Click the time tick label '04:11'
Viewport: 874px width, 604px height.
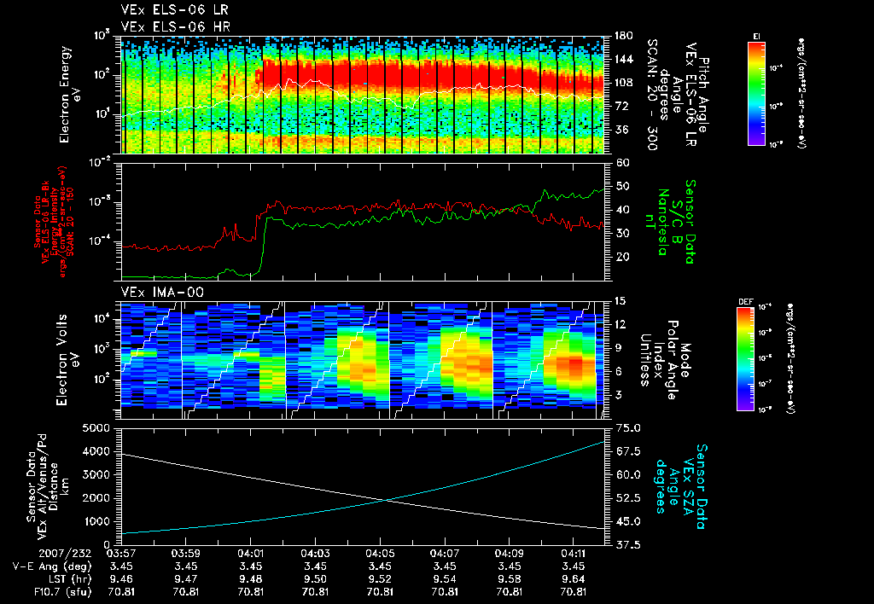(x=573, y=554)
